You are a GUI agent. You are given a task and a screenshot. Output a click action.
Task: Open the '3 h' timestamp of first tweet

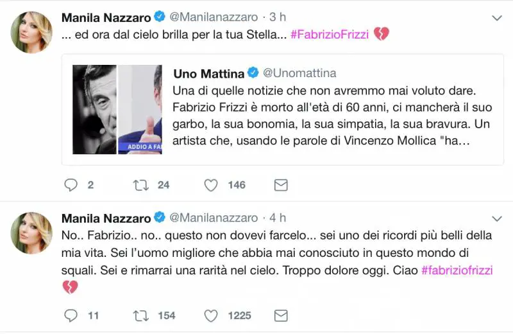point(277,17)
